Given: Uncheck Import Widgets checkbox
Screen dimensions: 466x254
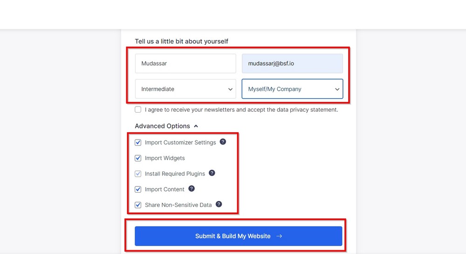Looking at the screenshot, I should [x=138, y=158].
